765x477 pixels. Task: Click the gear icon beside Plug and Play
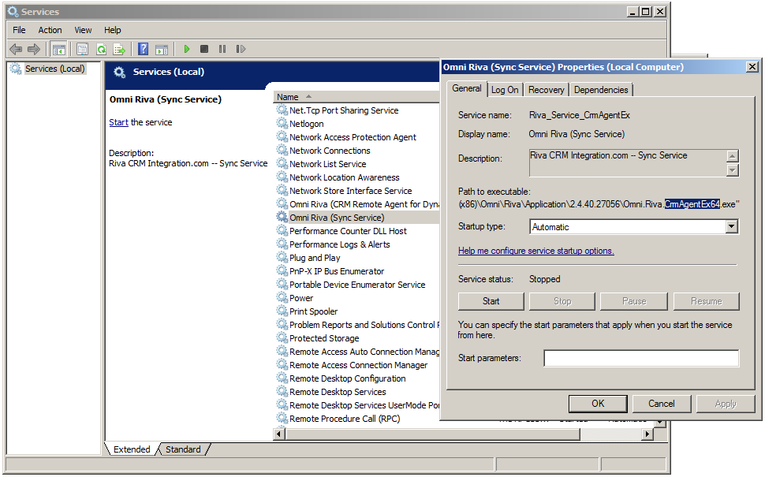[x=282, y=257]
